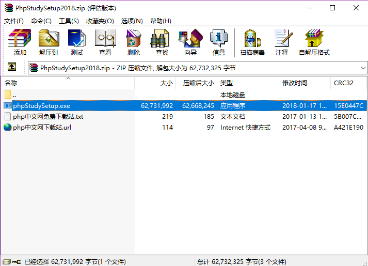Sort by 大小 column header

click(x=155, y=83)
